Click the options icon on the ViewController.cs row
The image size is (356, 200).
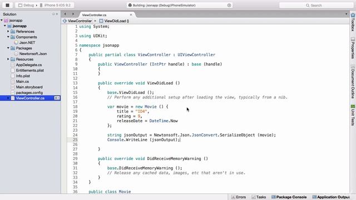point(57,98)
